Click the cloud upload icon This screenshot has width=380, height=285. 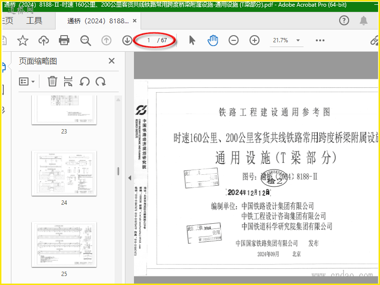[44, 40]
